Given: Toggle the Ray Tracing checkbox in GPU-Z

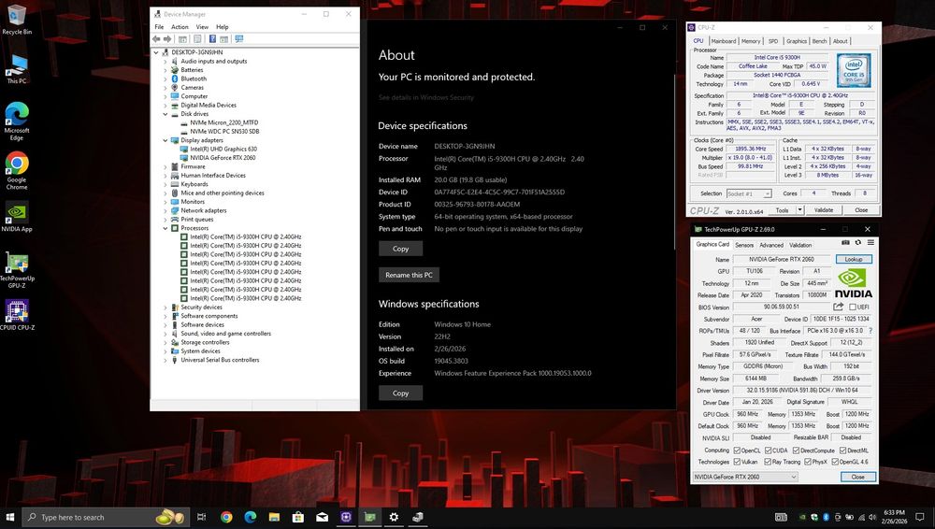Looking at the screenshot, I should [768, 462].
